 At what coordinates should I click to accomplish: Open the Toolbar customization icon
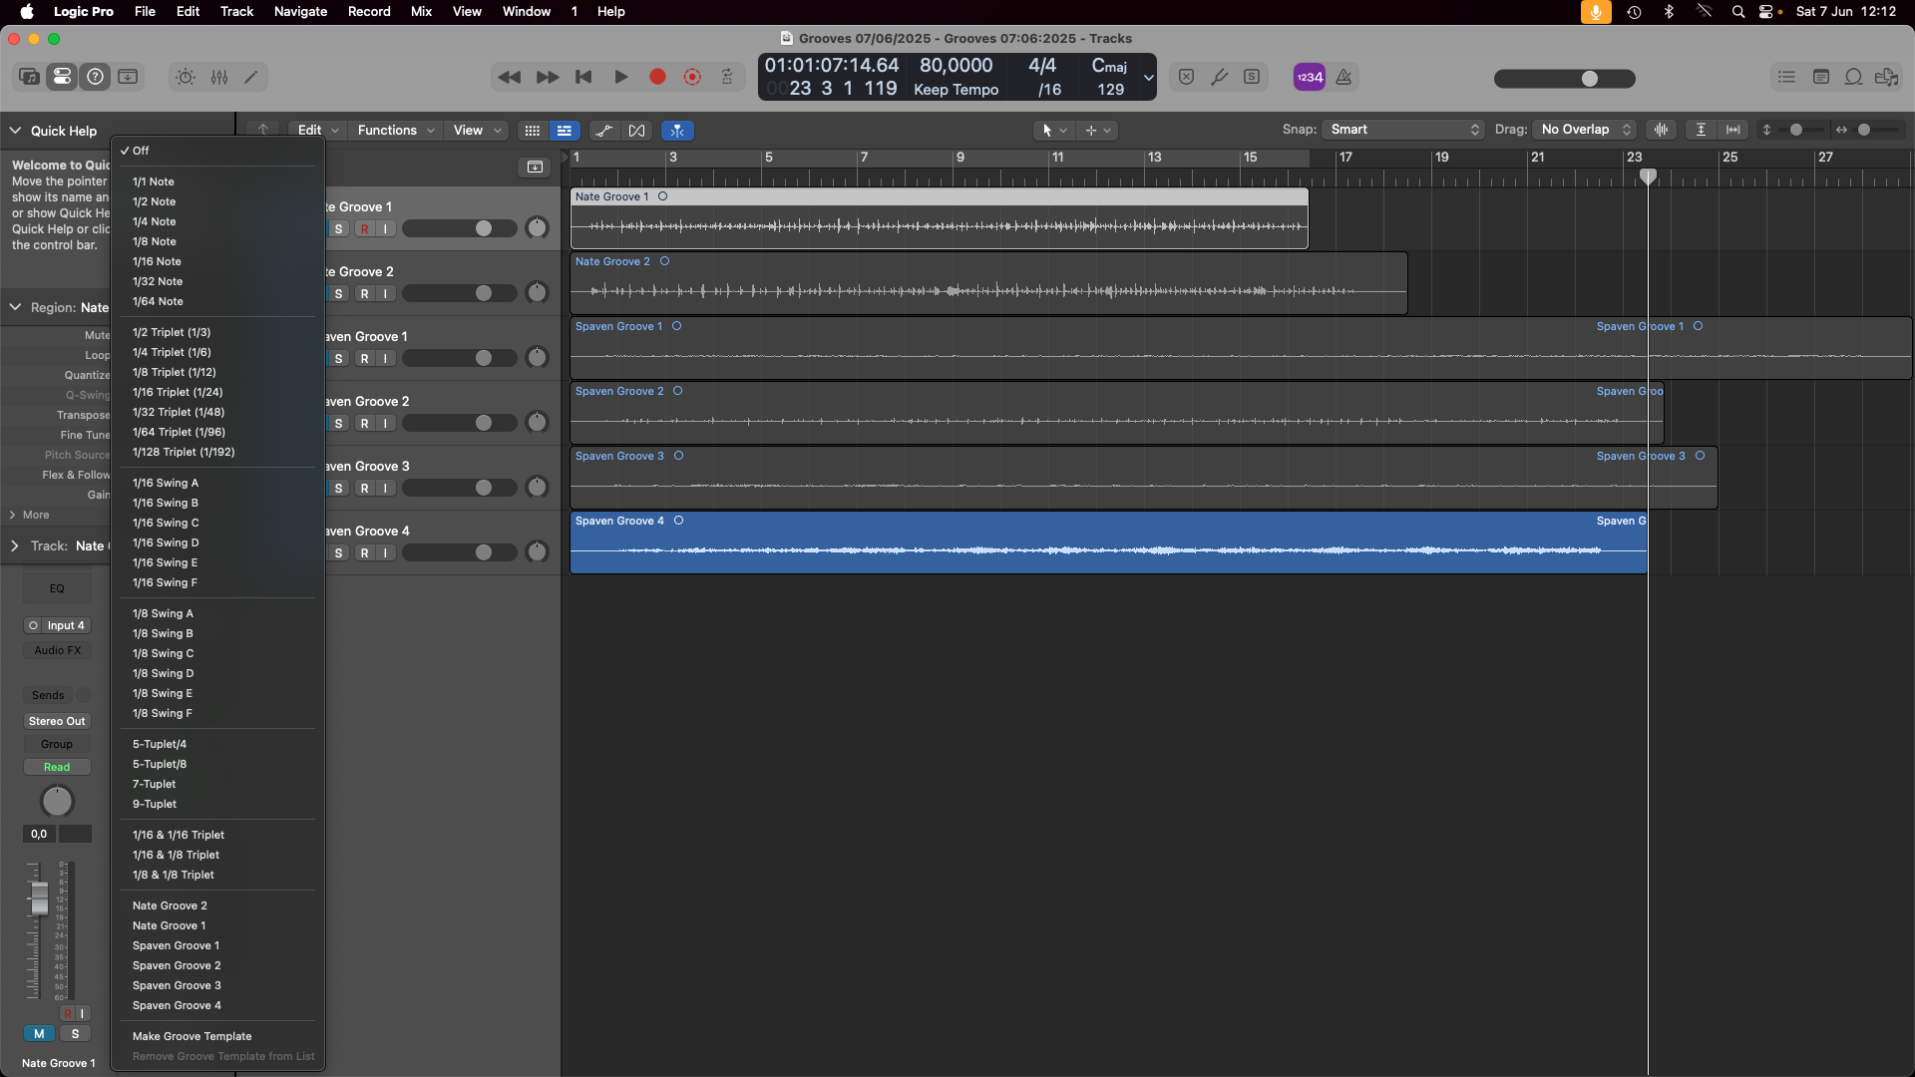coord(128,77)
